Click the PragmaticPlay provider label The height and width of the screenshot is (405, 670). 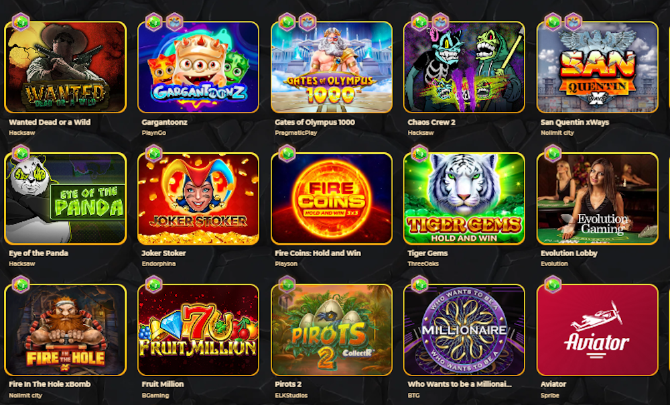point(295,133)
